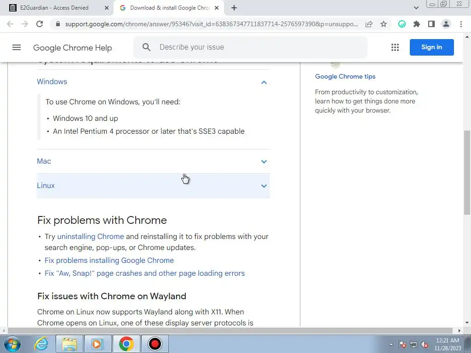The image size is (471, 353).
Task: Click Fix issues with Chrome on Wayland heading
Action: coord(112,296)
